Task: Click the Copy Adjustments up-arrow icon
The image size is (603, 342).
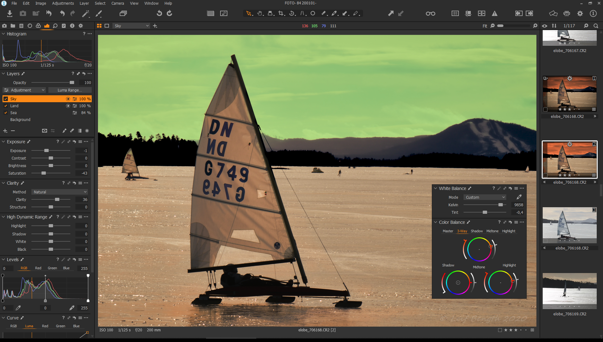Action: tap(391, 13)
